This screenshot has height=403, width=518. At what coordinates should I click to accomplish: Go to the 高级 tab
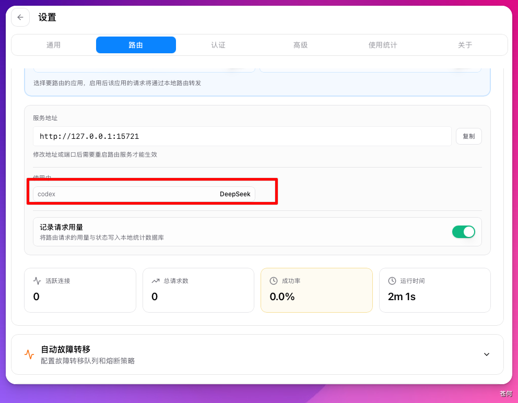click(x=300, y=45)
